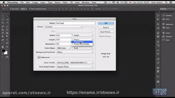Open the Pixel Aspect Ratio dropdown

[x=75, y=67]
